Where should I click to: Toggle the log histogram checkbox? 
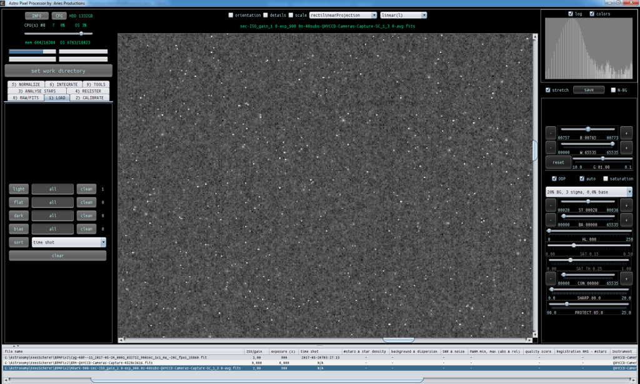571,14
